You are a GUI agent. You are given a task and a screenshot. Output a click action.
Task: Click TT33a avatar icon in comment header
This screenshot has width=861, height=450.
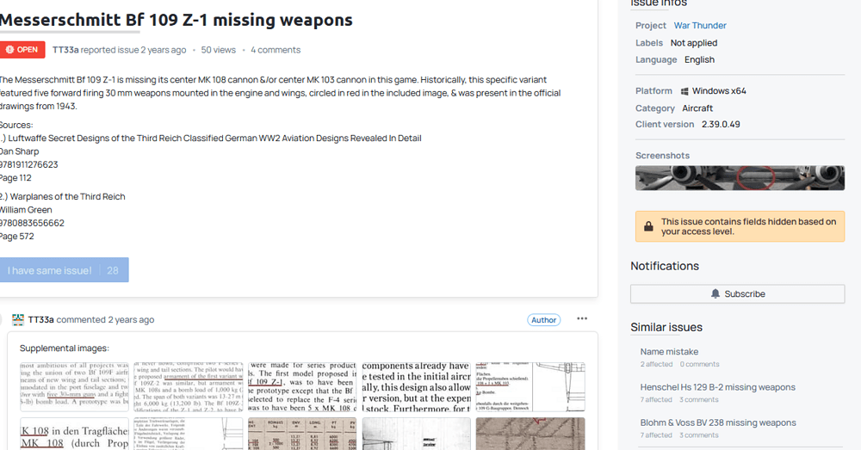pos(18,320)
